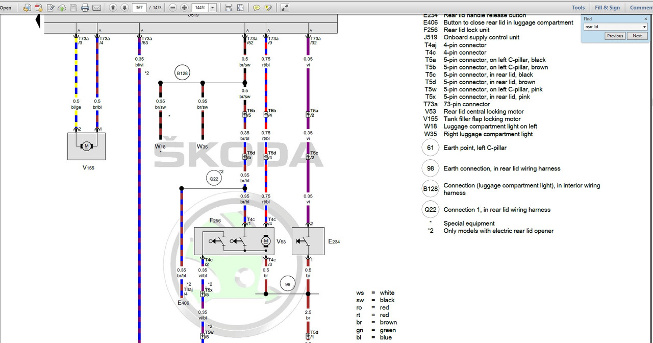Click the Save floppy disk icon
The width and height of the screenshot is (653, 343).
point(73,8)
